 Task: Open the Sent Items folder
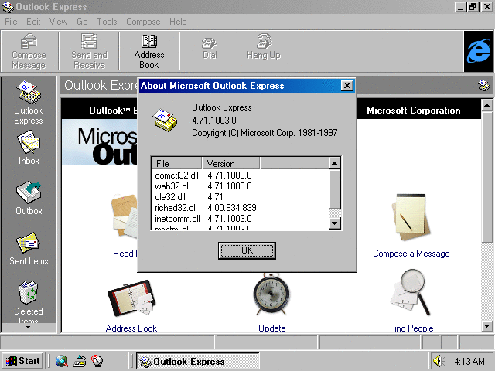pos(29,249)
